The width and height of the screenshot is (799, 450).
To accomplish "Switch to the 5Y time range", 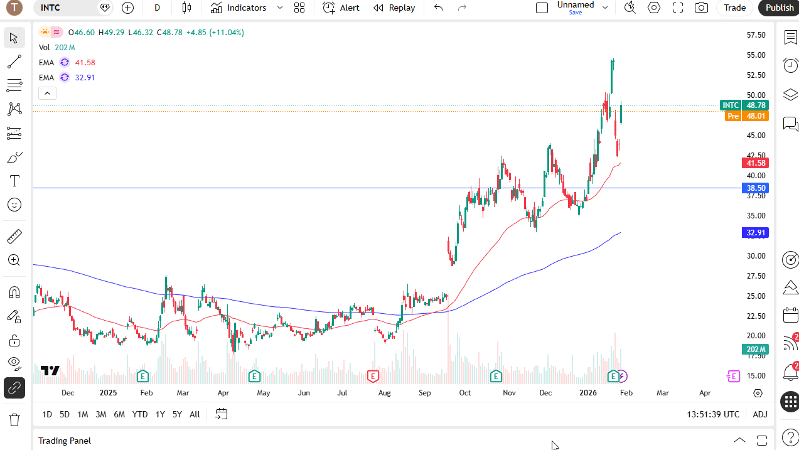I will coord(177,414).
